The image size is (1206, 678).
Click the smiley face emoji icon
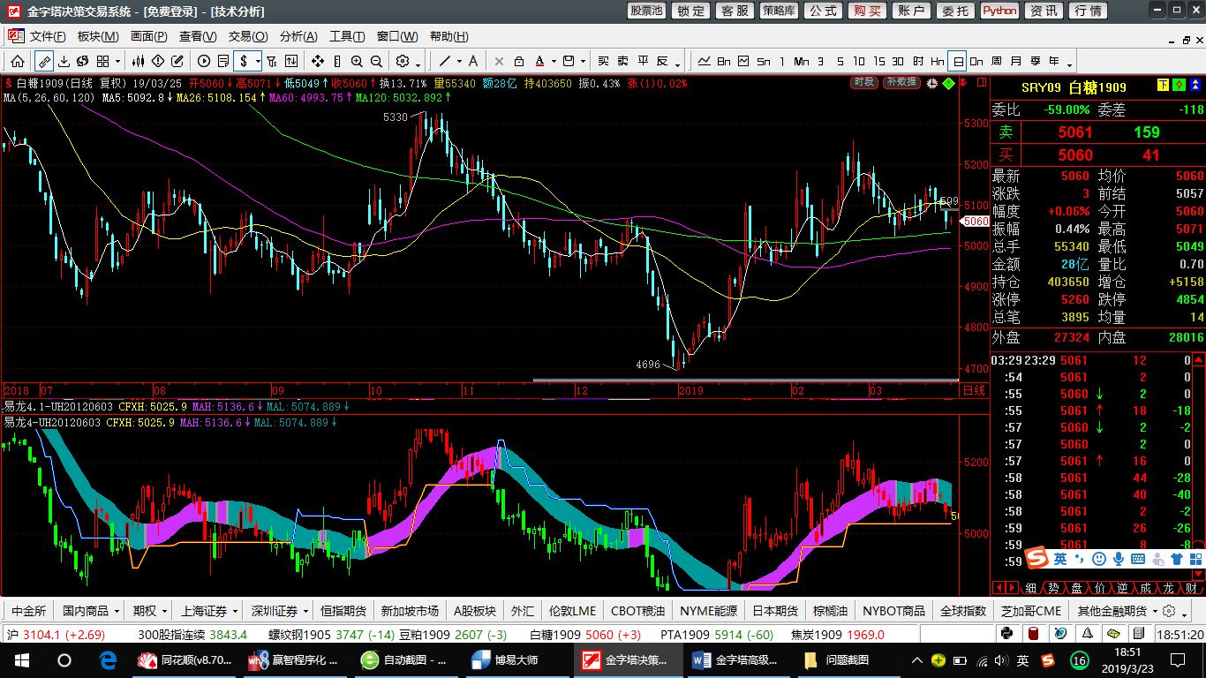(x=1099, y=559)
